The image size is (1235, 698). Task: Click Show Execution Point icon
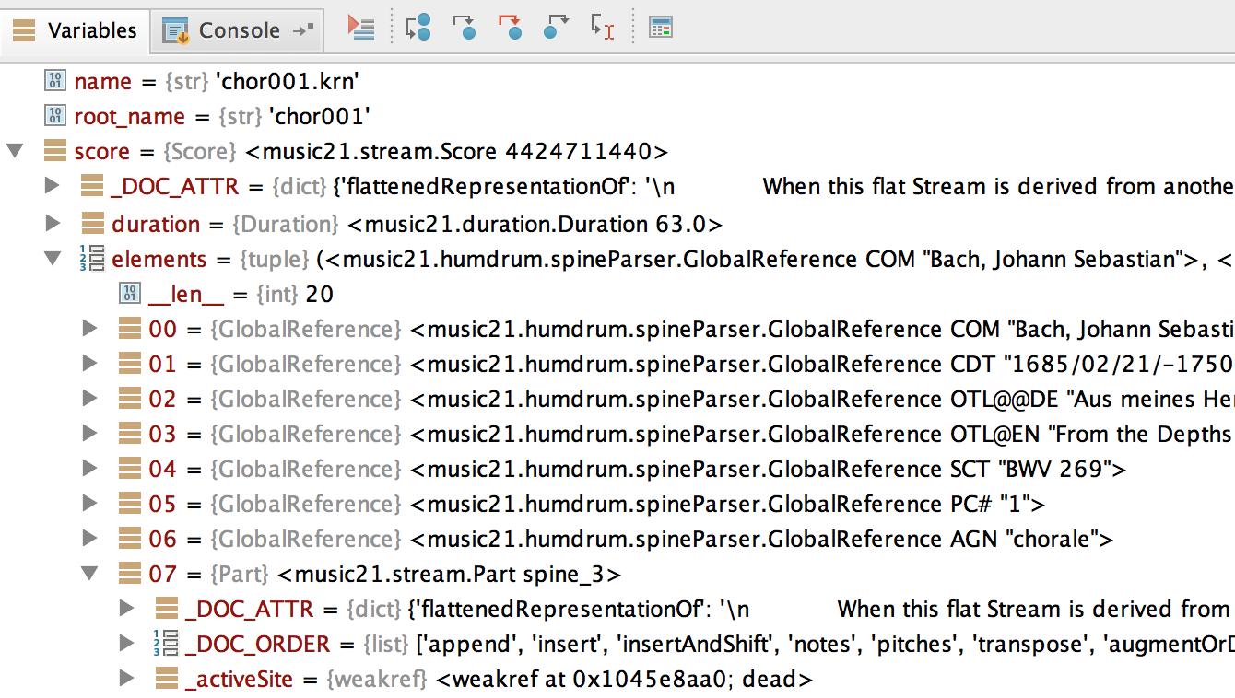click(360, 28)
